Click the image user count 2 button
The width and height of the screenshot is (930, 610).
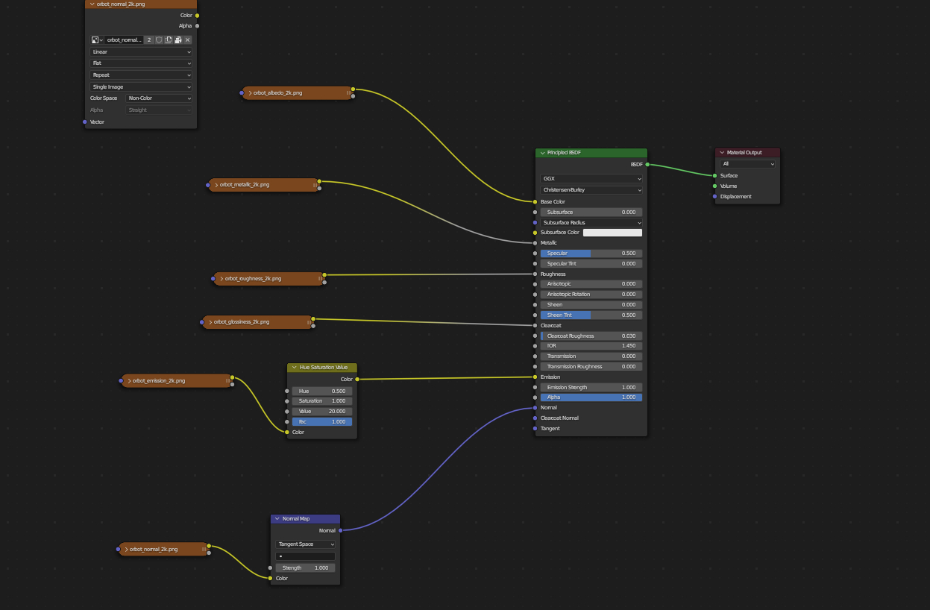149,40
